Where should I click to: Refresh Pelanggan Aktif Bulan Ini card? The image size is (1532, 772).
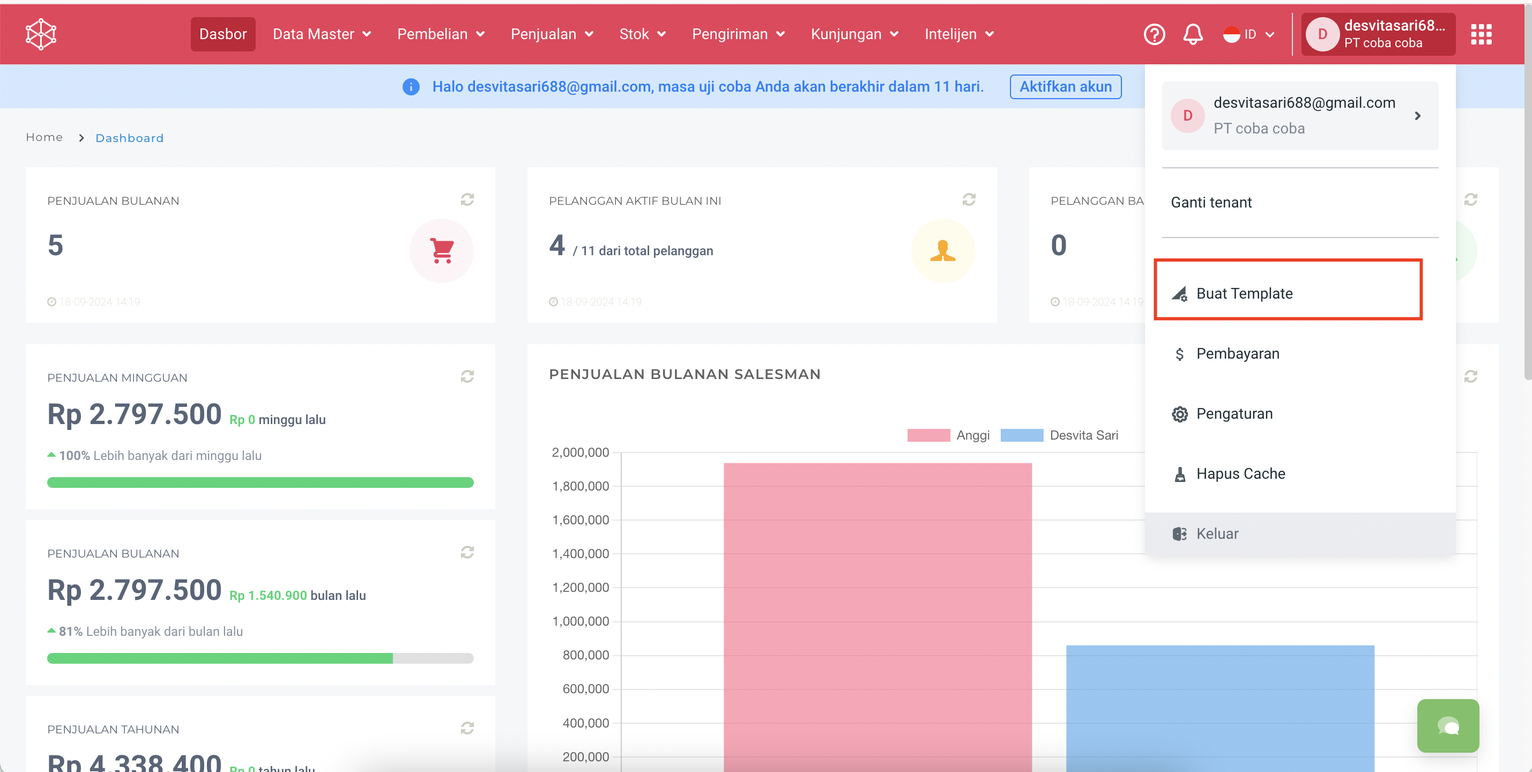click(x=968, y=200)
